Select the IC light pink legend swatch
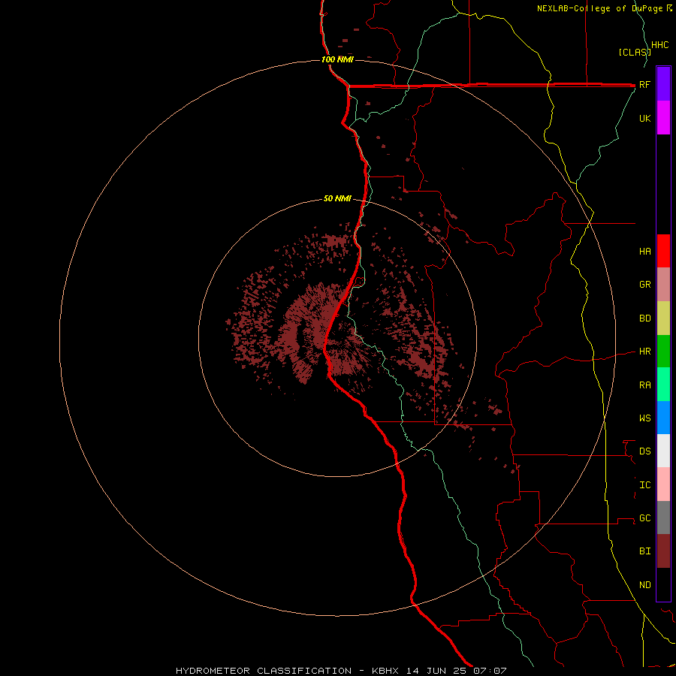The image size is (676, 676). (663, 484)
